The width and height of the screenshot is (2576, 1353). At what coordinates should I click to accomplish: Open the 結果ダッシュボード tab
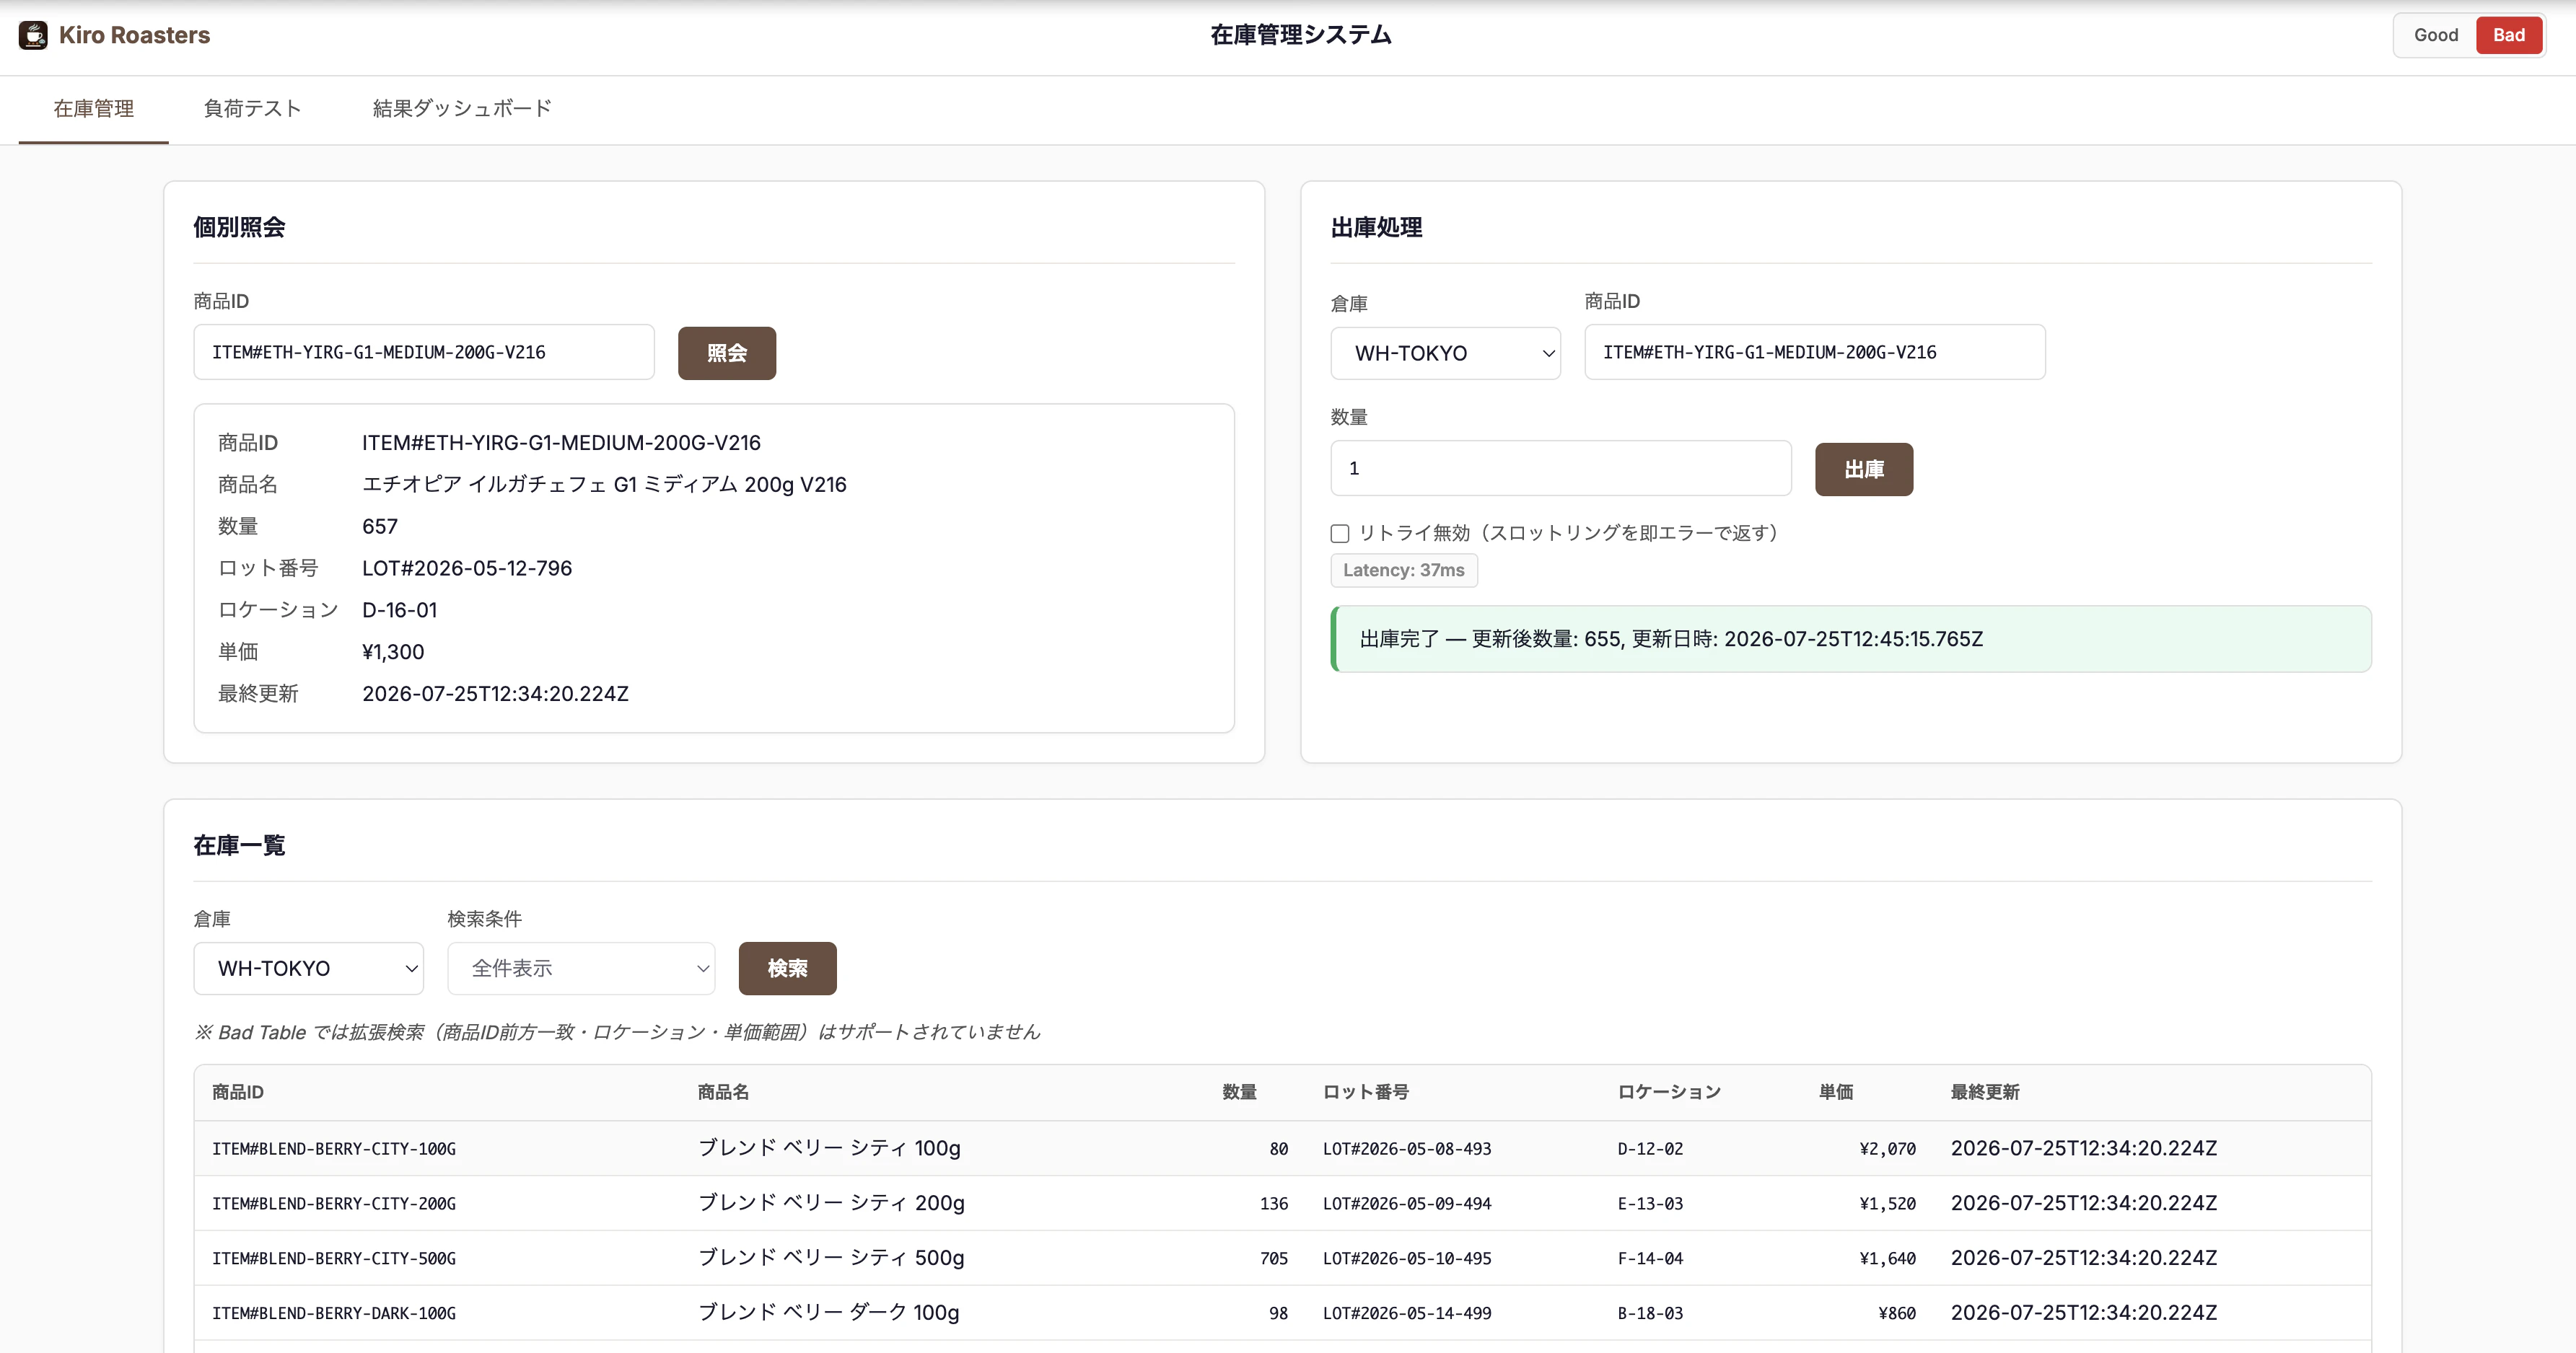(x=462, y=109)
